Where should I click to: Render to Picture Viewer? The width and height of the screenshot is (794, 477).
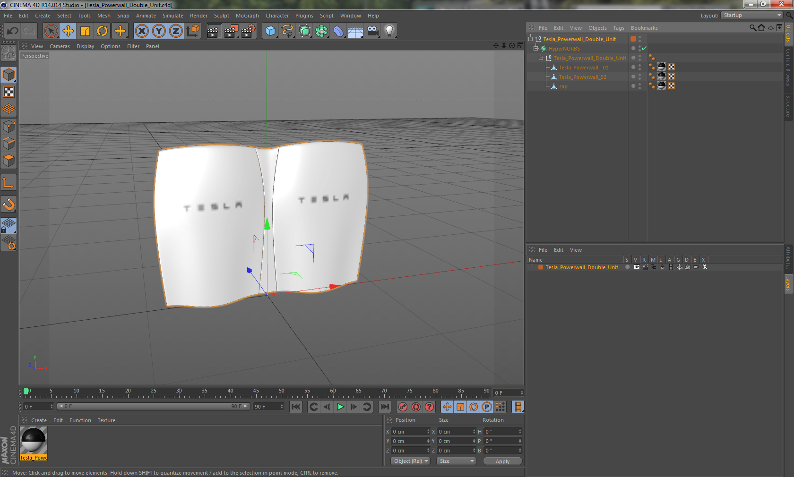point(231,31)
